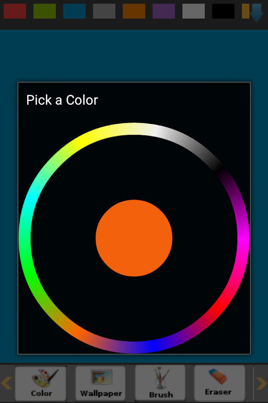Viewport: 268px width, 403px height.
Task: Open the Color tool
Action: 41,383
